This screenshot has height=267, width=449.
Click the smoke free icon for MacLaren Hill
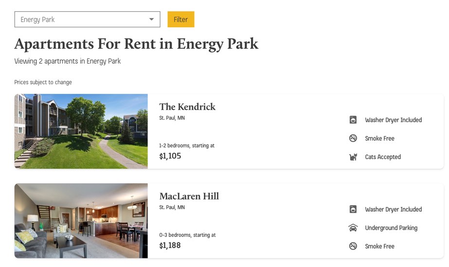click(x=353, y=246)
